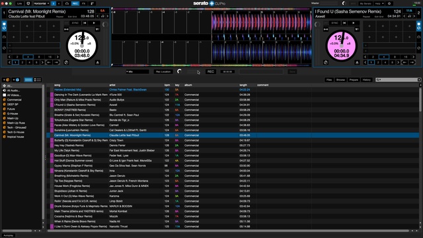This screenshot has width=423, height=238.
Task: Show longer loop sizes on left deck
Action: pyautogui.click(x=58, y=57)
